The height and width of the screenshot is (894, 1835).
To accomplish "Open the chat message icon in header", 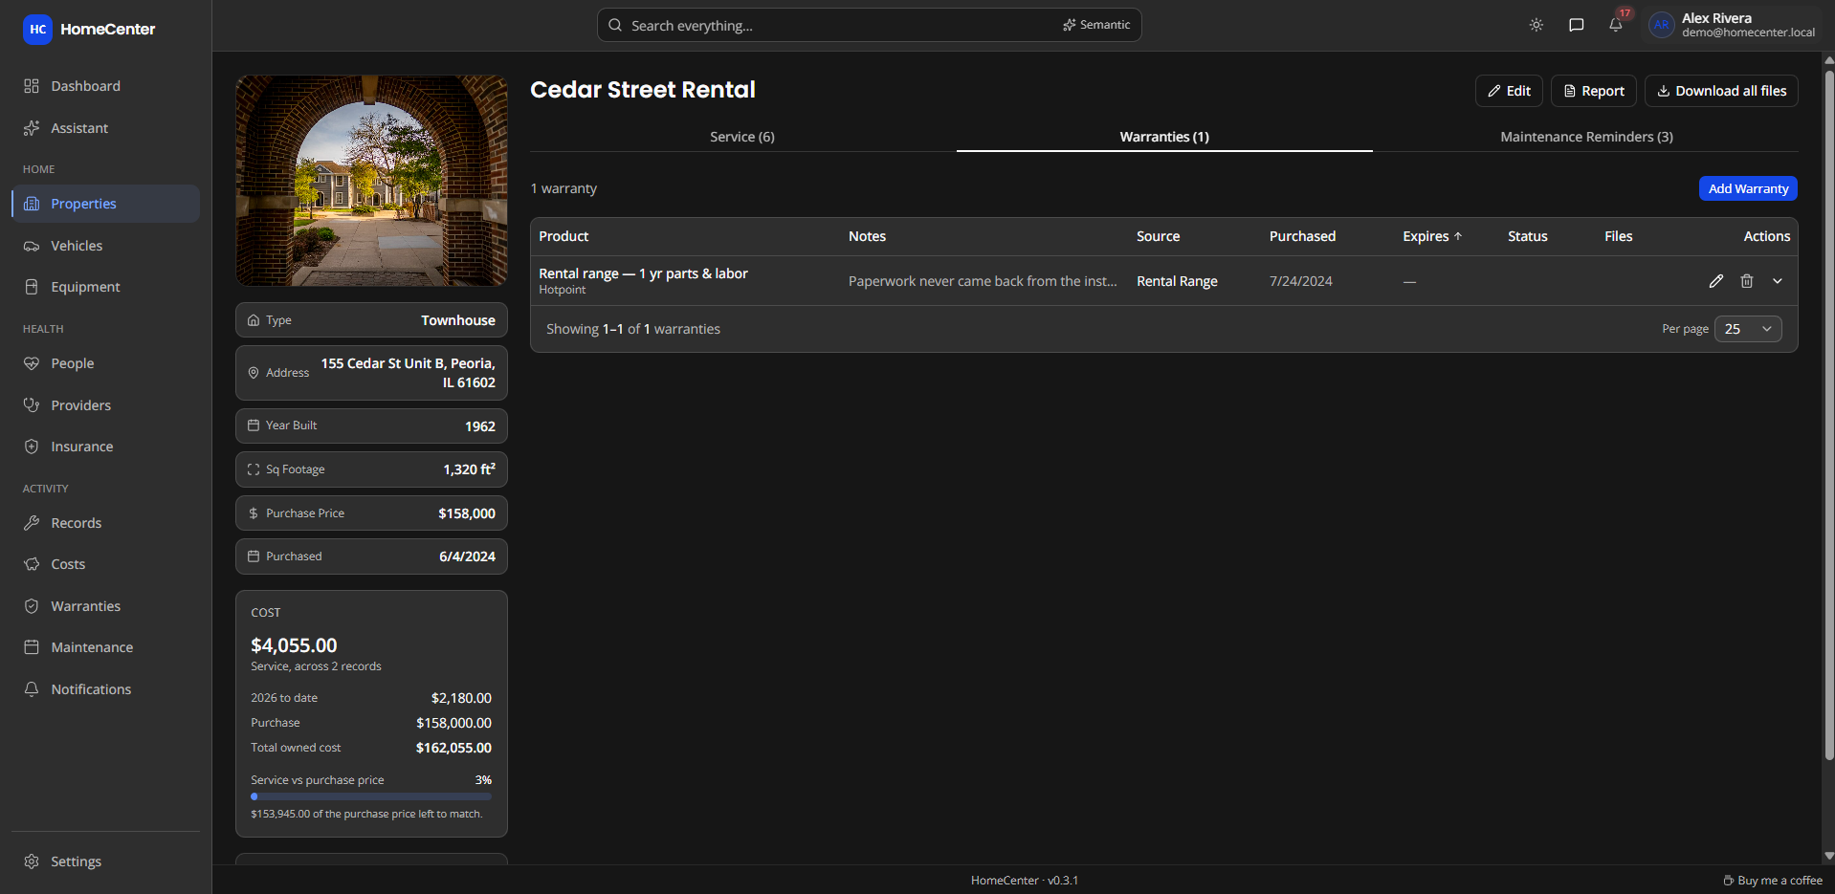I will pos(1577,25).
